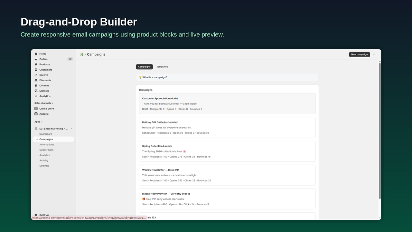The width and height of the screenshot is (412, 232).
Task: Open the Orders page label
Action: (x=43, y=59)
